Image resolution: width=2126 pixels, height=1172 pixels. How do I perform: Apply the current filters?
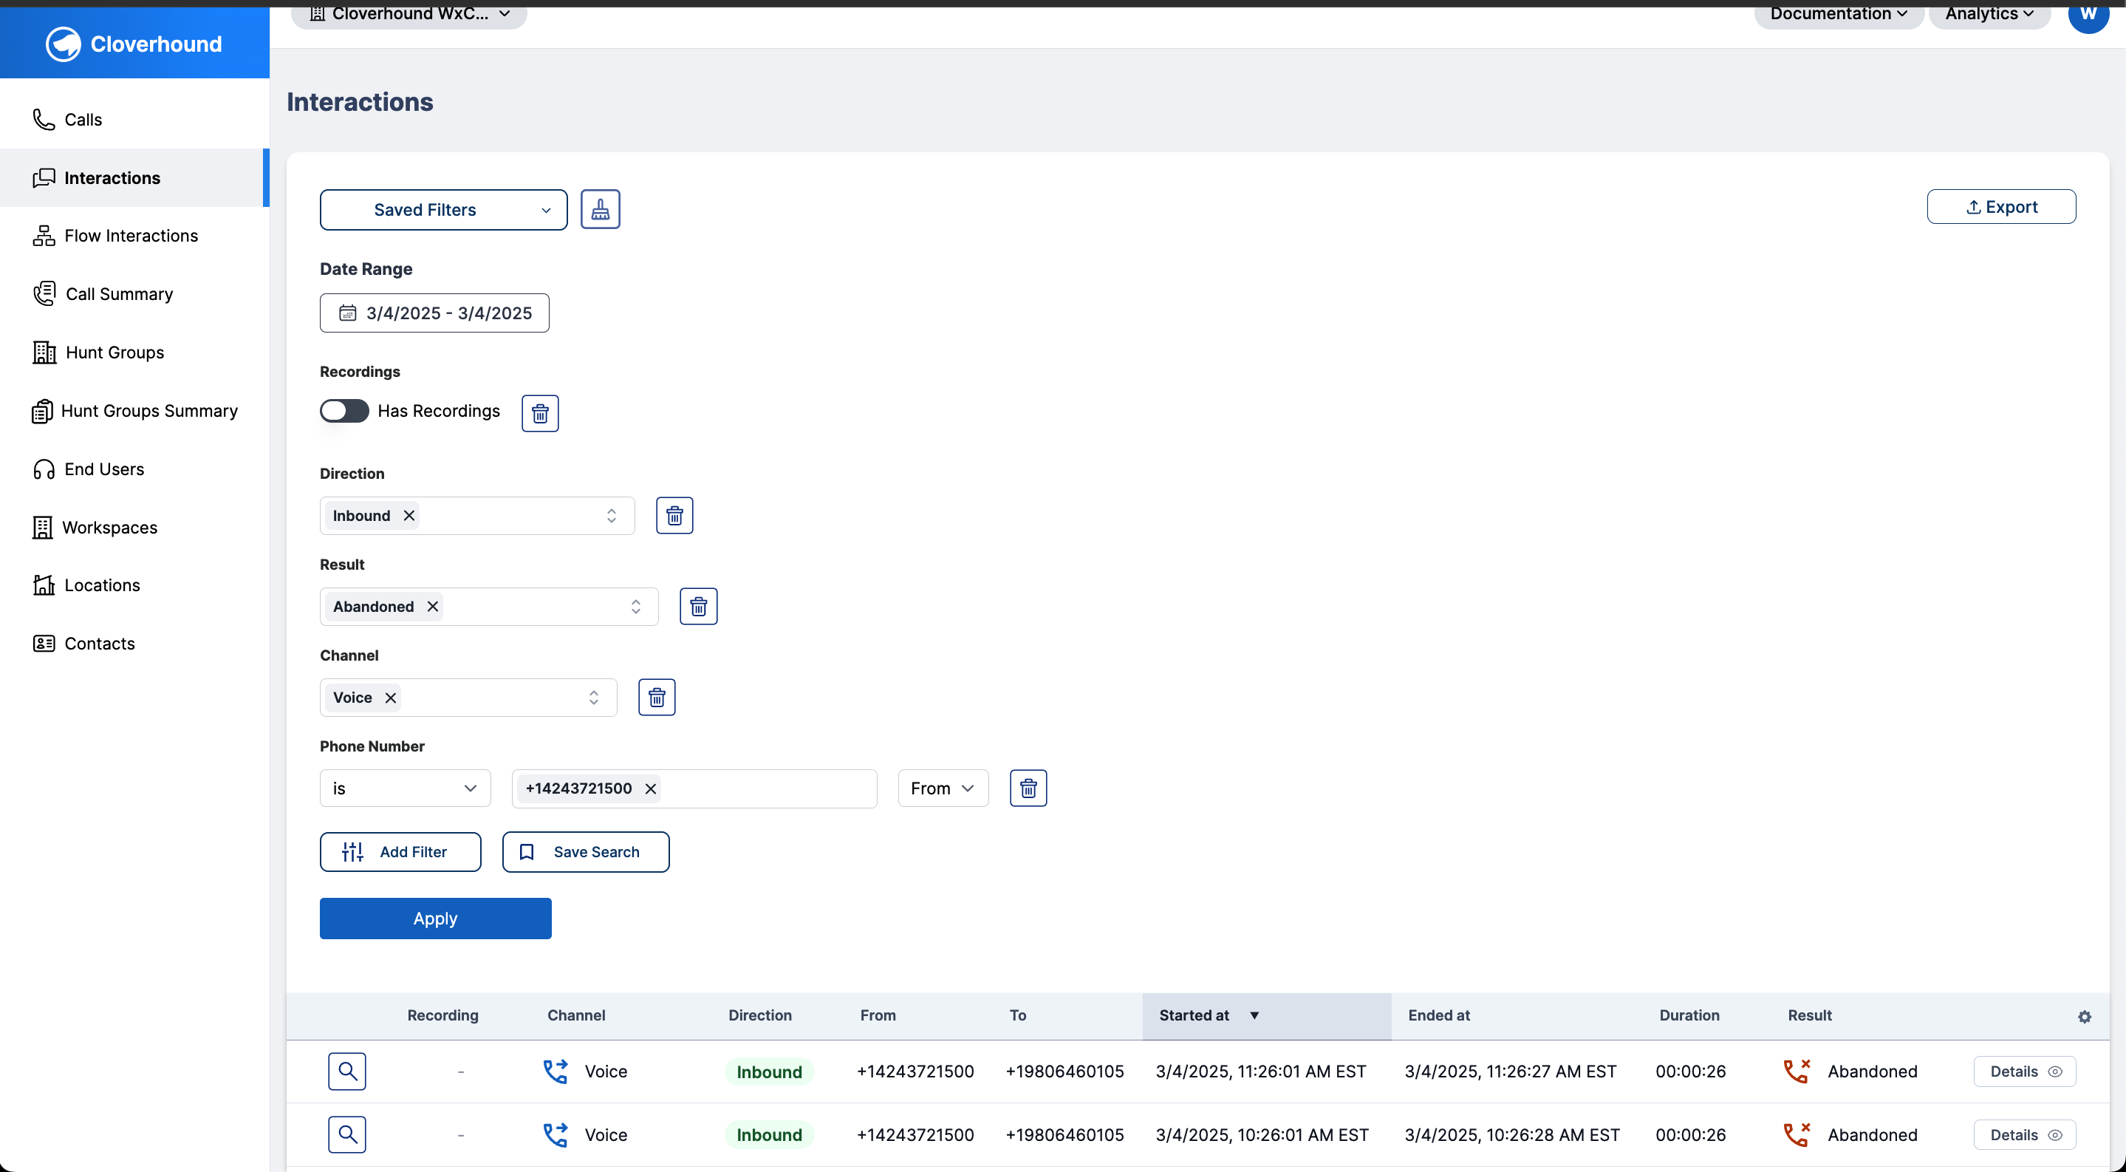coord(436,919)
